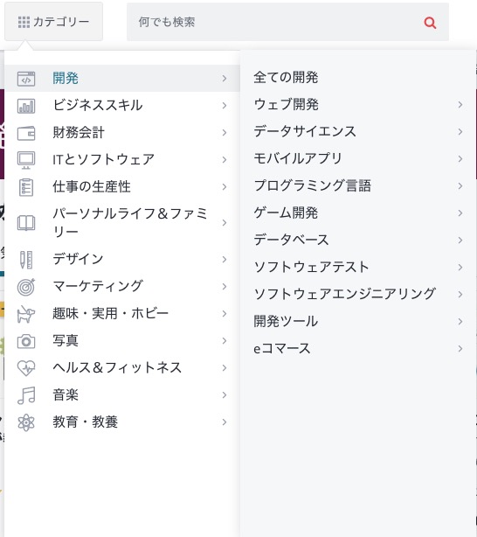Expand the デザイン category chevron
The height and width of the screenshot is (537, 477).
225,259
